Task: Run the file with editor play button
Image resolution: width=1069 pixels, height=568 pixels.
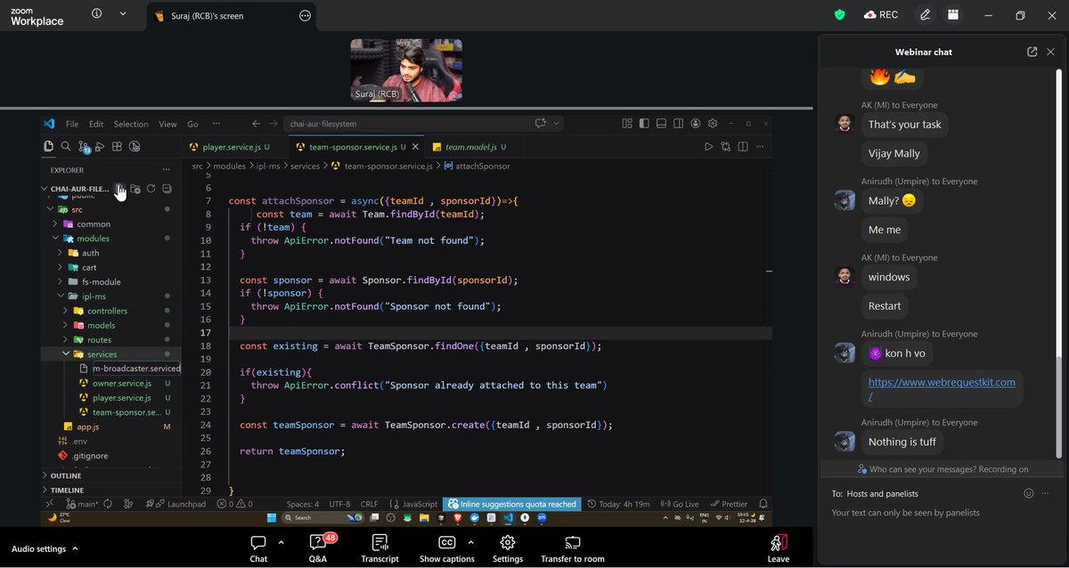Action: coord(709,147)
